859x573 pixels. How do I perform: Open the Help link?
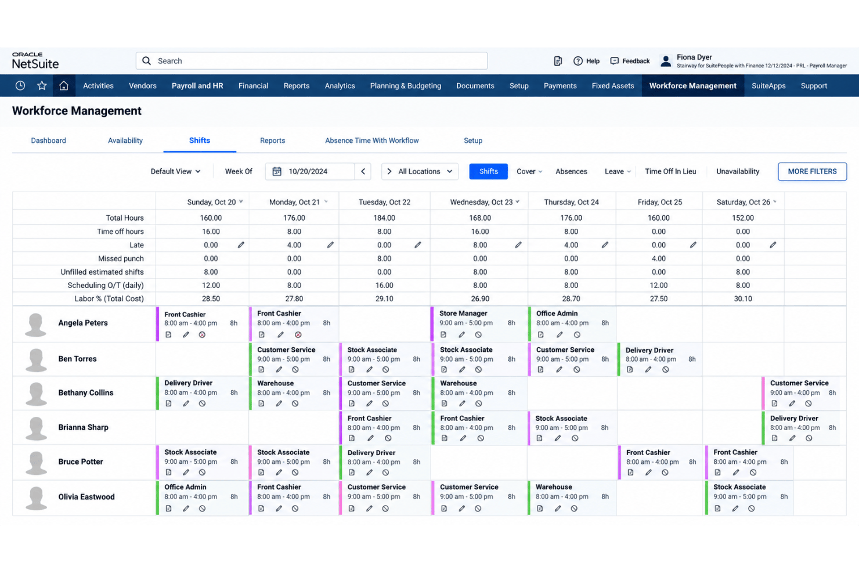click(586, 61)
